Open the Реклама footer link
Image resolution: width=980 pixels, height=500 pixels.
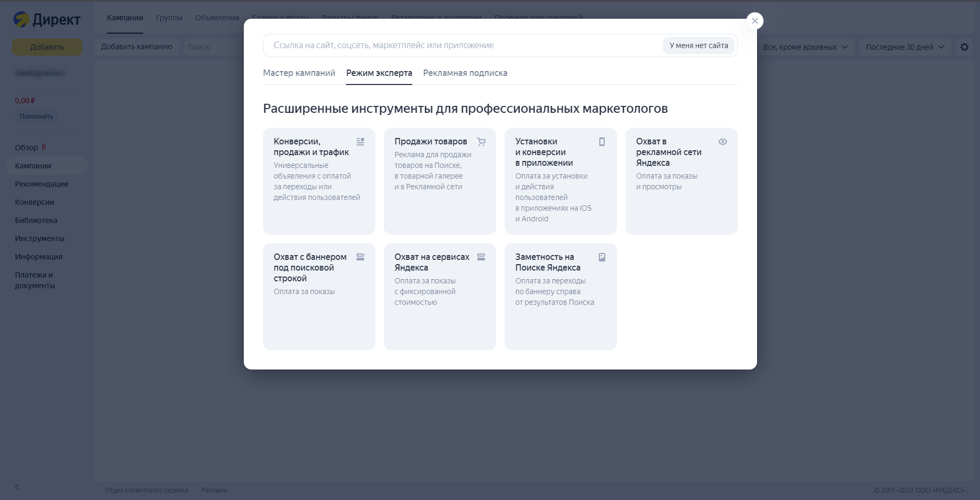[214, 490]
